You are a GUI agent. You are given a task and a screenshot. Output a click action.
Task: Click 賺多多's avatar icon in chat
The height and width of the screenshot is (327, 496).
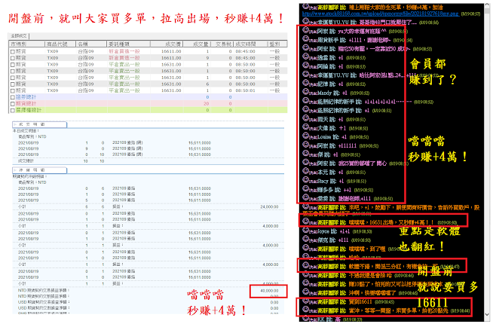(305, 189)
